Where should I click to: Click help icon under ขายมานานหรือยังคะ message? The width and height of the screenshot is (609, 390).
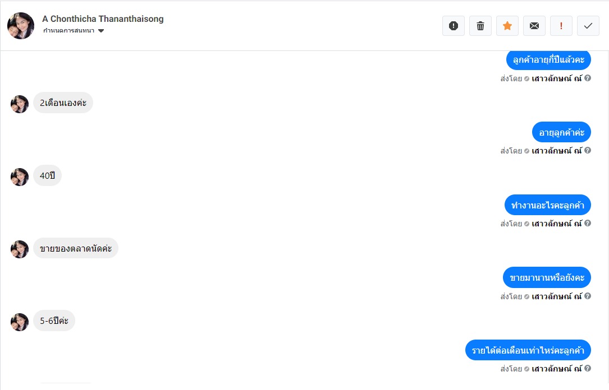[x=588, y=296]
